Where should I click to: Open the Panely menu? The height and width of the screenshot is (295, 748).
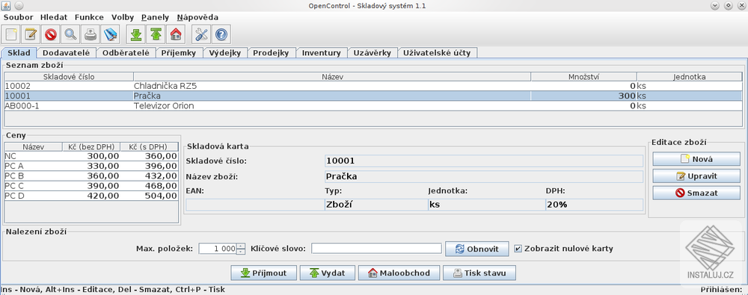[x=155, y=17]
